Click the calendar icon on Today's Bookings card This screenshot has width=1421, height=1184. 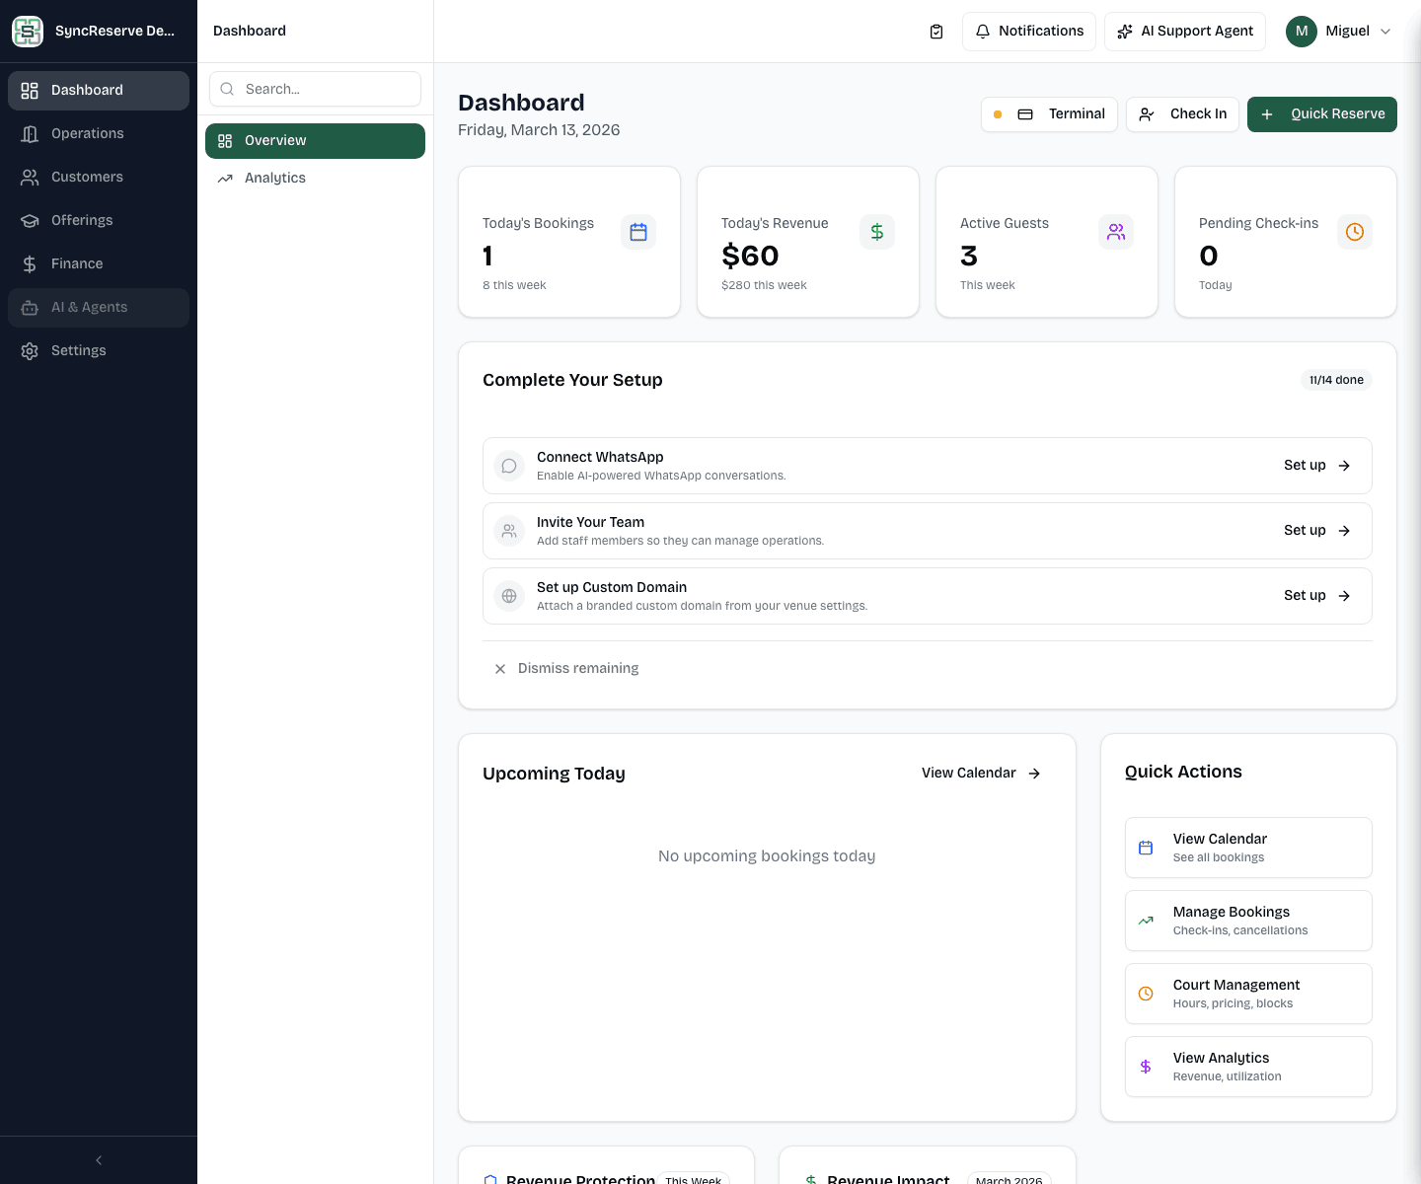638,232
